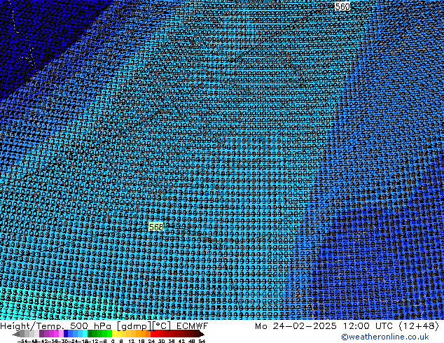
Task: Click the '[gdmp]' unit label
Action: coord(134,326)
